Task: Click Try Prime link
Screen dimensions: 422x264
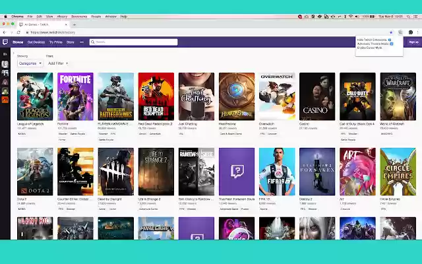Action: [x=55, y=42]
